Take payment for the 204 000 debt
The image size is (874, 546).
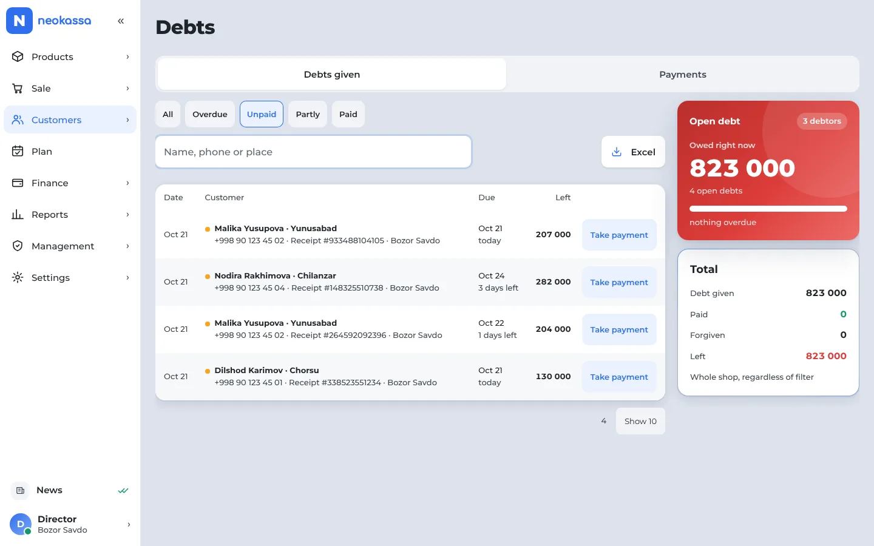pyautogui.click(x=619, y=329)
